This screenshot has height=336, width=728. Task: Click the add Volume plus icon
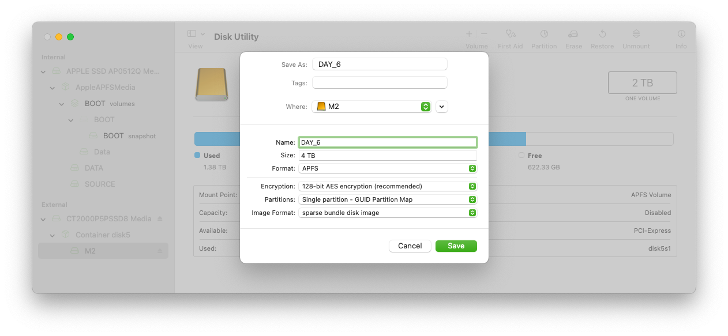coord(469,34)
